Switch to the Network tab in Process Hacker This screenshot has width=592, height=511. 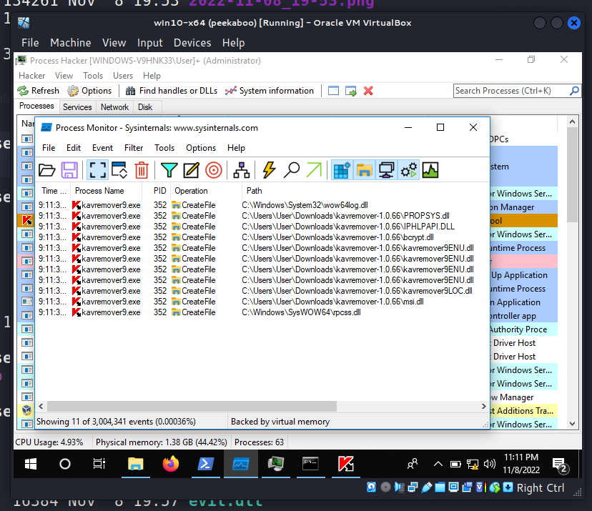115,107
